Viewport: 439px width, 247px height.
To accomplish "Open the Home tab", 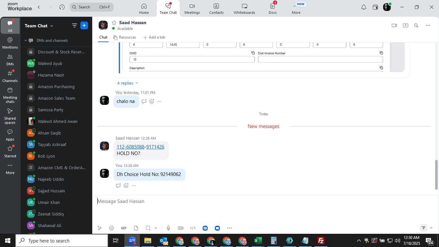I will click(144, 9).
